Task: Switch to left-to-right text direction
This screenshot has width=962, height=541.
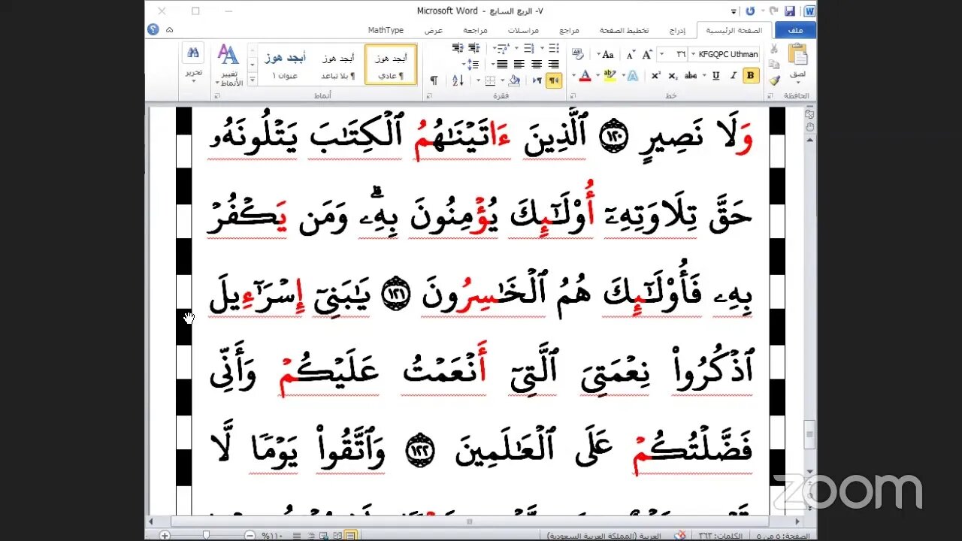Action: pos(537,80)
